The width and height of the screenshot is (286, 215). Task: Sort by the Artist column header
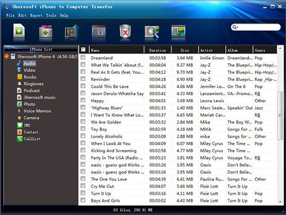212,49
